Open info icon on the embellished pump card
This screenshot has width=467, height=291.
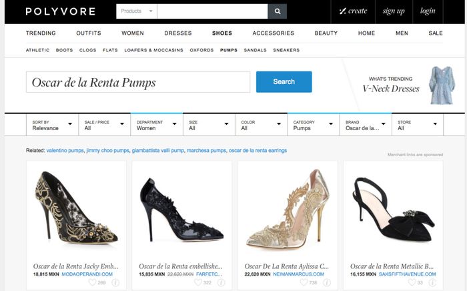coord(221,283)
